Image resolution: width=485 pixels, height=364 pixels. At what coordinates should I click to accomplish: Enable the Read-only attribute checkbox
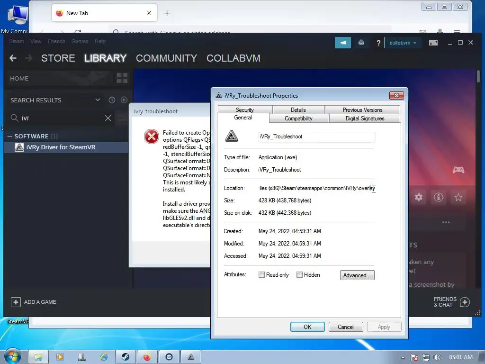(261, 274)
